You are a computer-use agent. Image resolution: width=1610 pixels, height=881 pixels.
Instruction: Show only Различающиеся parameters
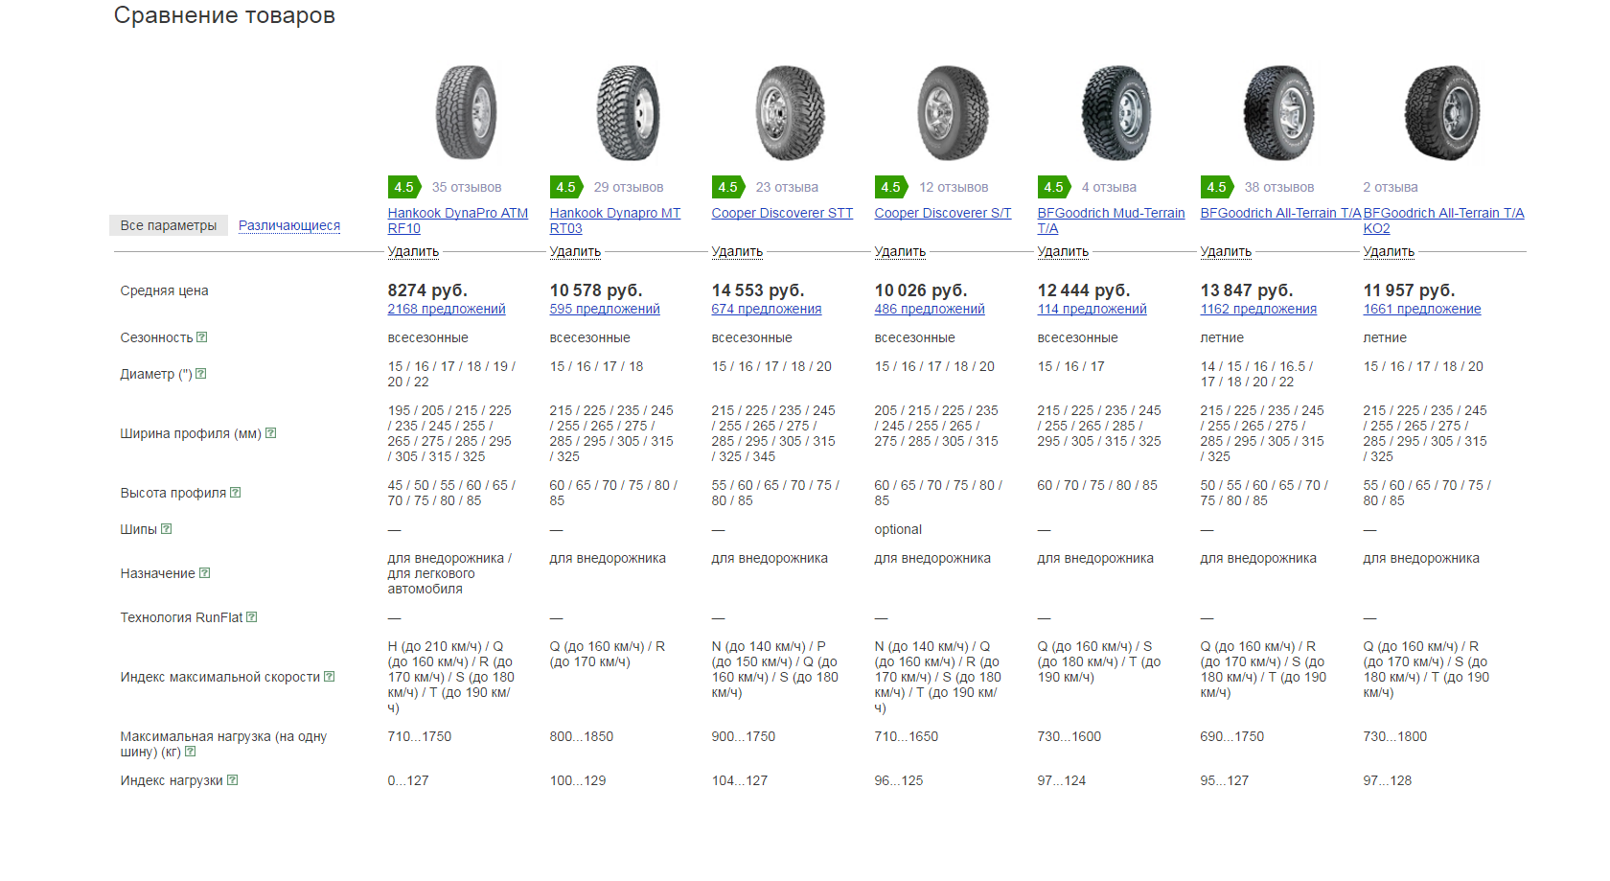[x=289, y=225]
